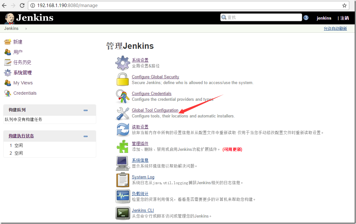Click the terminal icon for Jenkins CLI
This screenshot has width=356, height=224.
(123, 213)
